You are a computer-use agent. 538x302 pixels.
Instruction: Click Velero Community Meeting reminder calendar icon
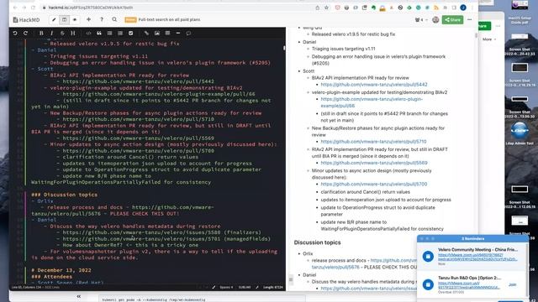[x=428, y=256]
